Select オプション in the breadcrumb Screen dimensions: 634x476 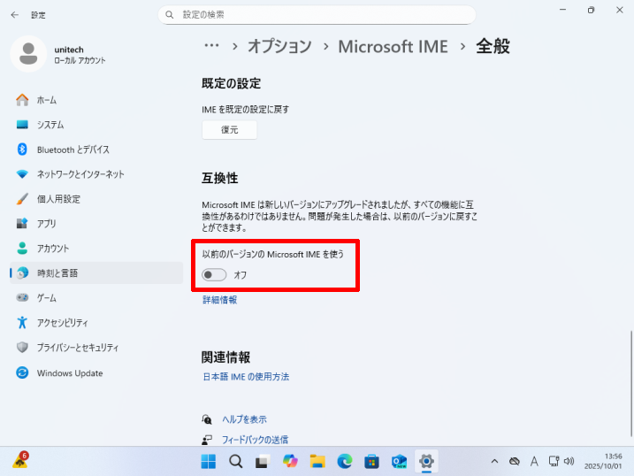279,46
